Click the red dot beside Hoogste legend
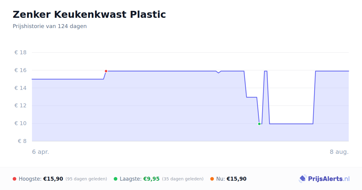 click(x=14, y=179)
